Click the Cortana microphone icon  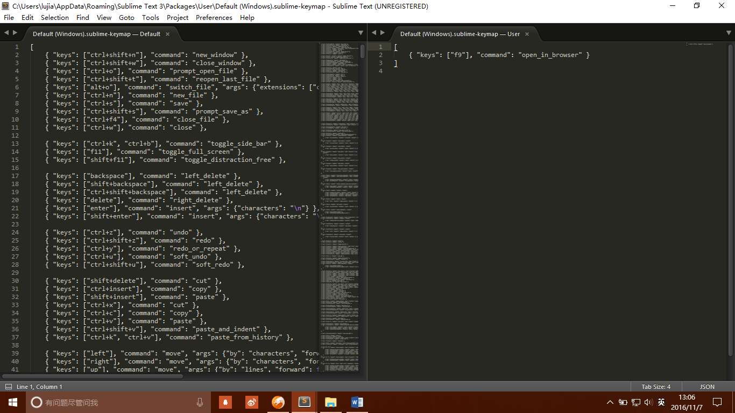click(200, 402)
